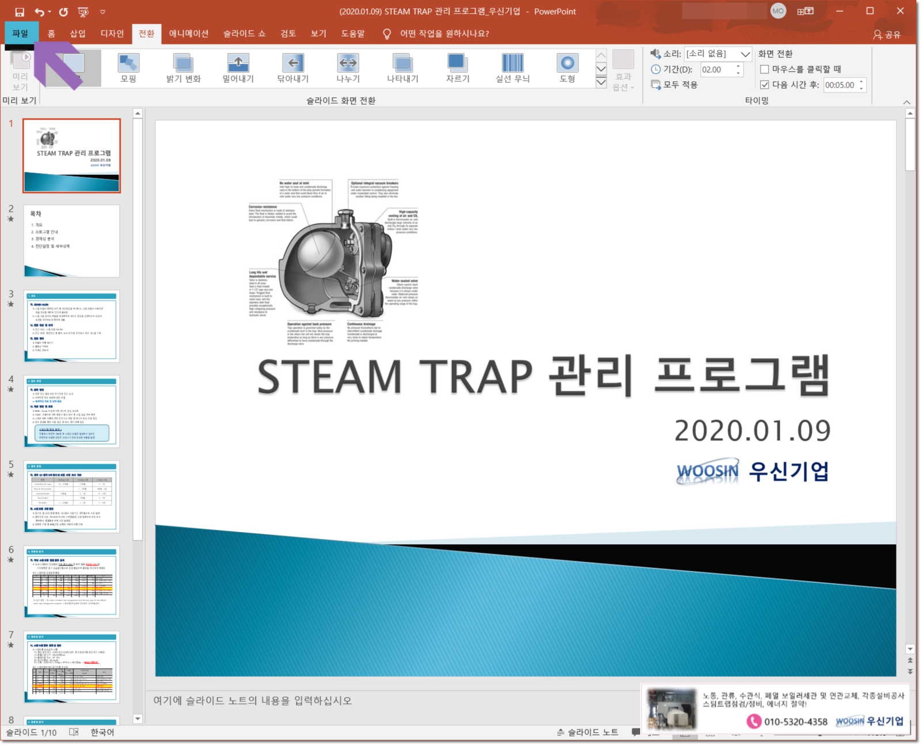The image size is (921, 745).
Task: Go to next slide double-arrow button
Action: pyautogui.click(x=910, y=671)
